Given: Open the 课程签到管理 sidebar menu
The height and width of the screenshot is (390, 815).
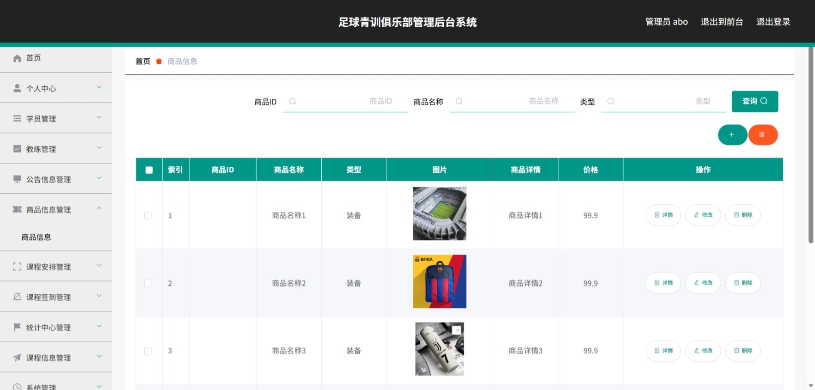Looking at the screenshot, I should 56,297.
